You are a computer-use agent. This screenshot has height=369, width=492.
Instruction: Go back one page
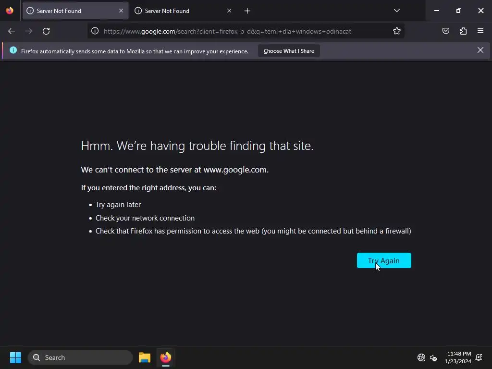click(12, 31)
